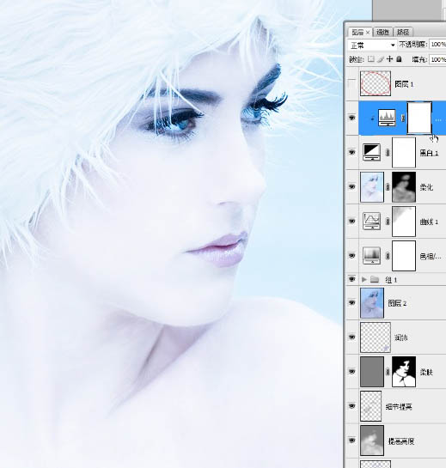Image resolution: width=446 pixels, height=468 pixels.
Task: Click the link icon on Levels layer
Action: [x=403, y=118]
